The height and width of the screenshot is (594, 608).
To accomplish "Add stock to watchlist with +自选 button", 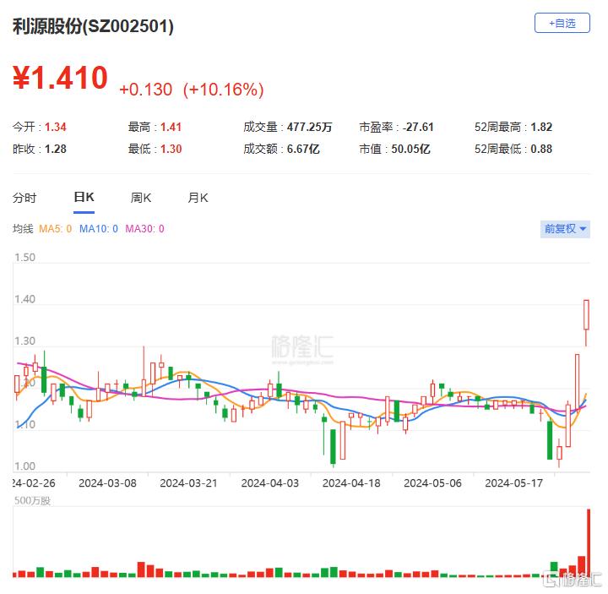I will [562, 23].
